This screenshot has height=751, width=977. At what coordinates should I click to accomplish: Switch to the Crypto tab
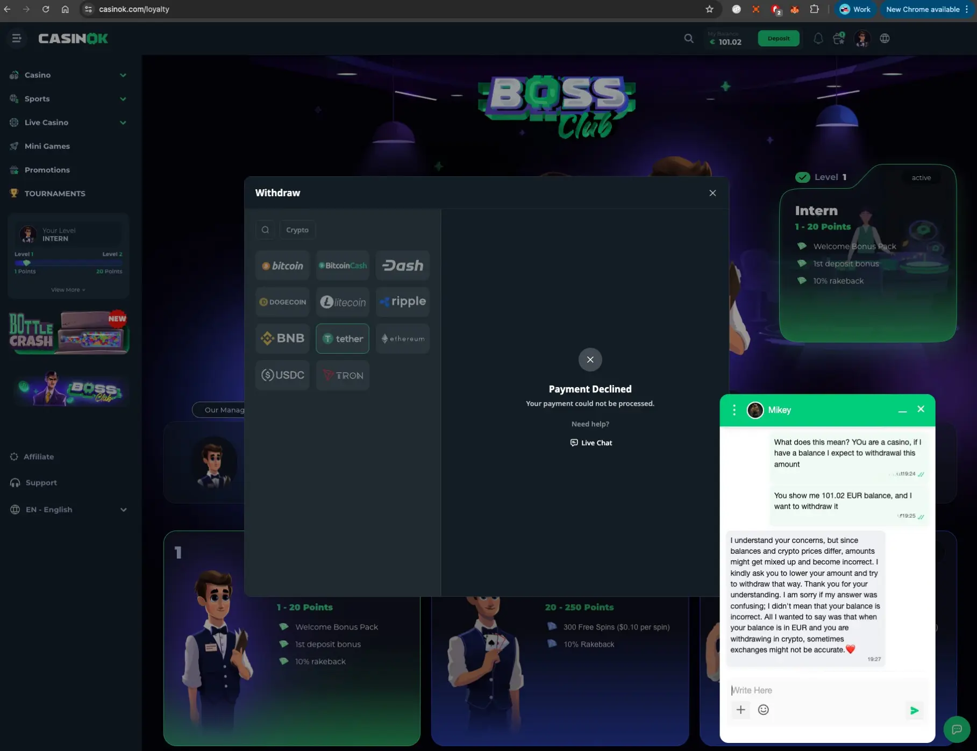pos(297,230)
